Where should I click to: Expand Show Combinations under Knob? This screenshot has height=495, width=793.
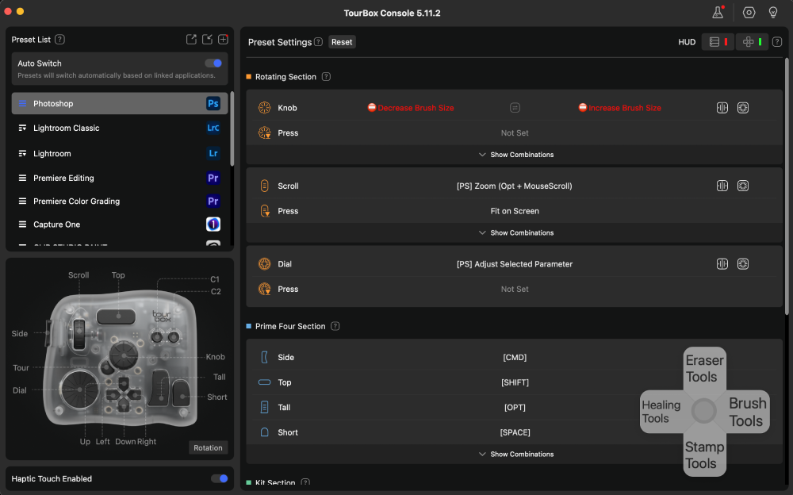[516, 155]
